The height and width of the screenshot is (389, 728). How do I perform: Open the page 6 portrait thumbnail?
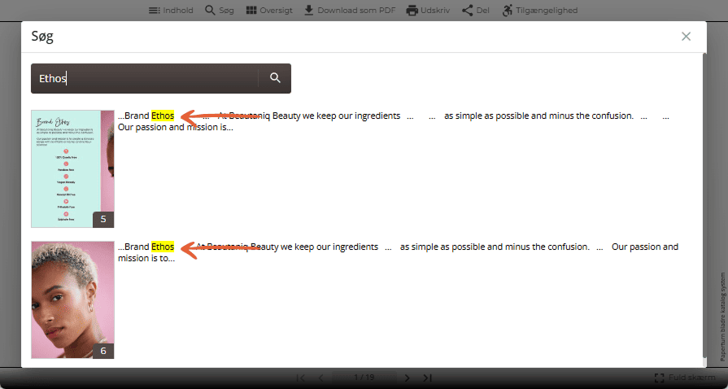72,299
